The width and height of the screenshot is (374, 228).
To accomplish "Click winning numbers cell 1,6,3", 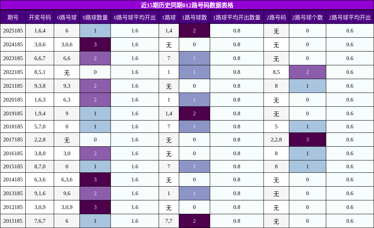I will coord(40,100).
